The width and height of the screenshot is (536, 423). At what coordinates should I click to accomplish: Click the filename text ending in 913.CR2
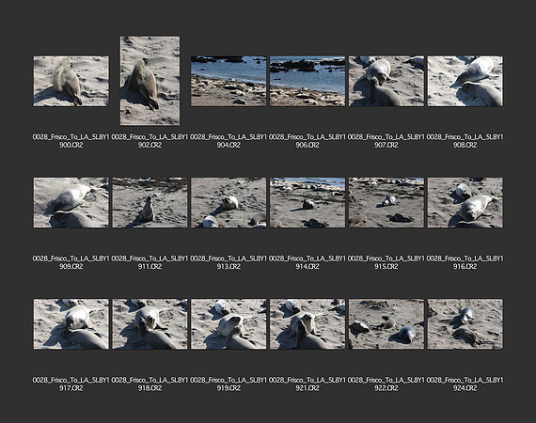tap(229, 262)
